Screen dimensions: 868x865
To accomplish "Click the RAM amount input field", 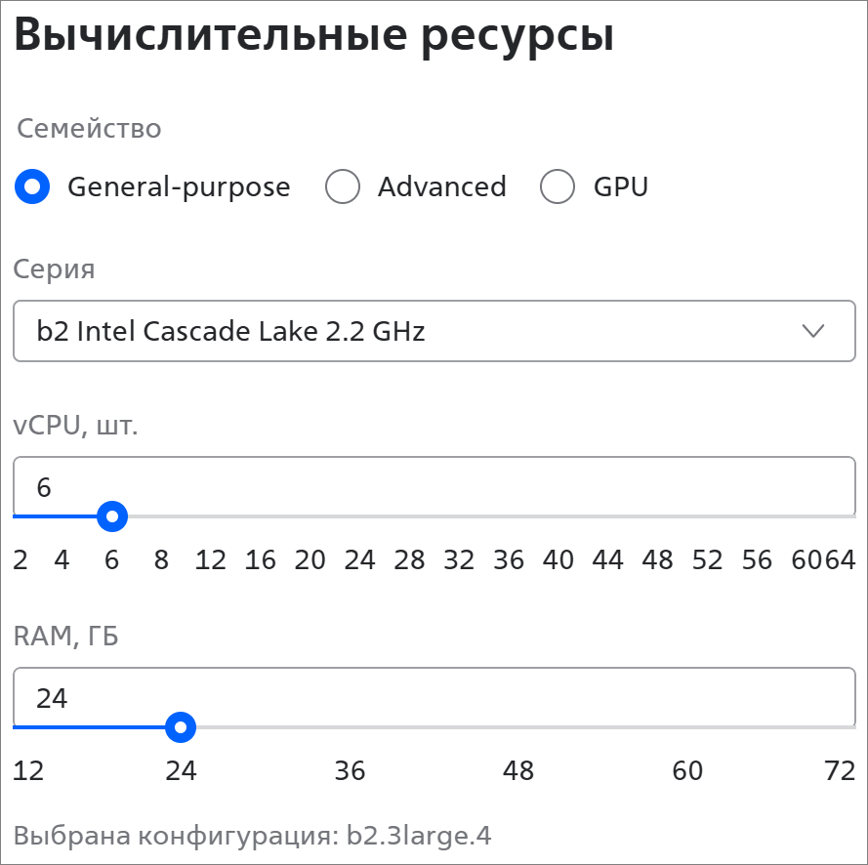I will pyautogui.click(x=434, y=697).
